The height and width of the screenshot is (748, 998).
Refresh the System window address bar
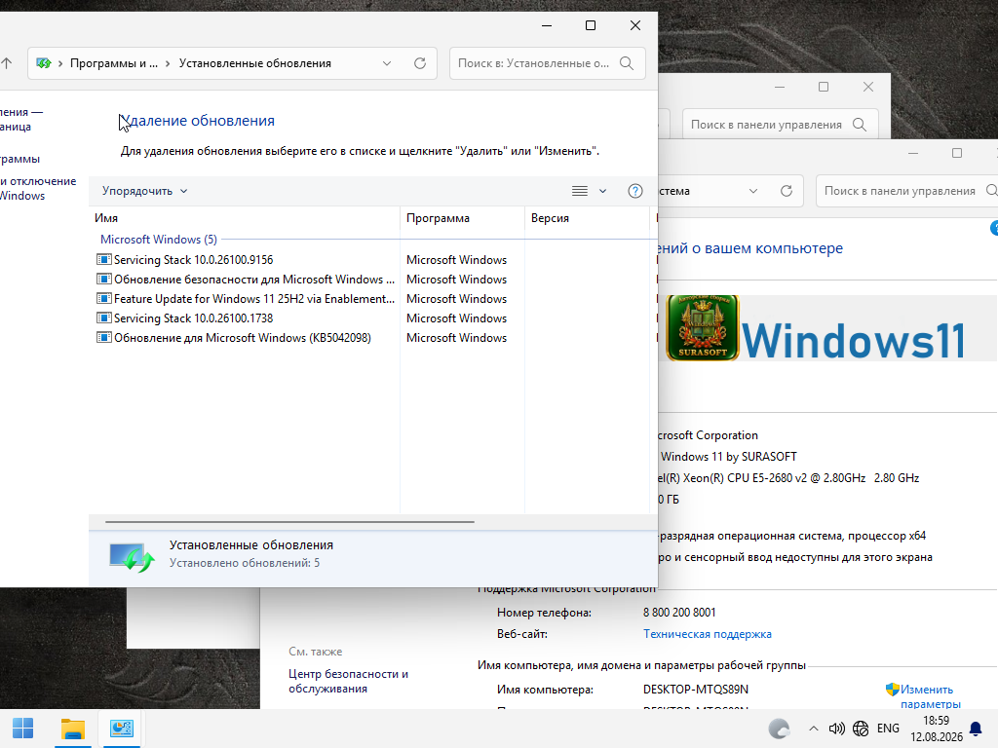click(787, 191)
